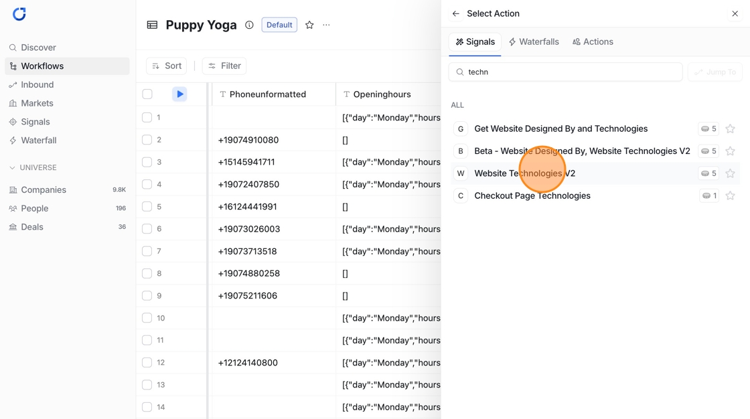
Task: Click the Jump To button
Action: click(x=715, y=72)
